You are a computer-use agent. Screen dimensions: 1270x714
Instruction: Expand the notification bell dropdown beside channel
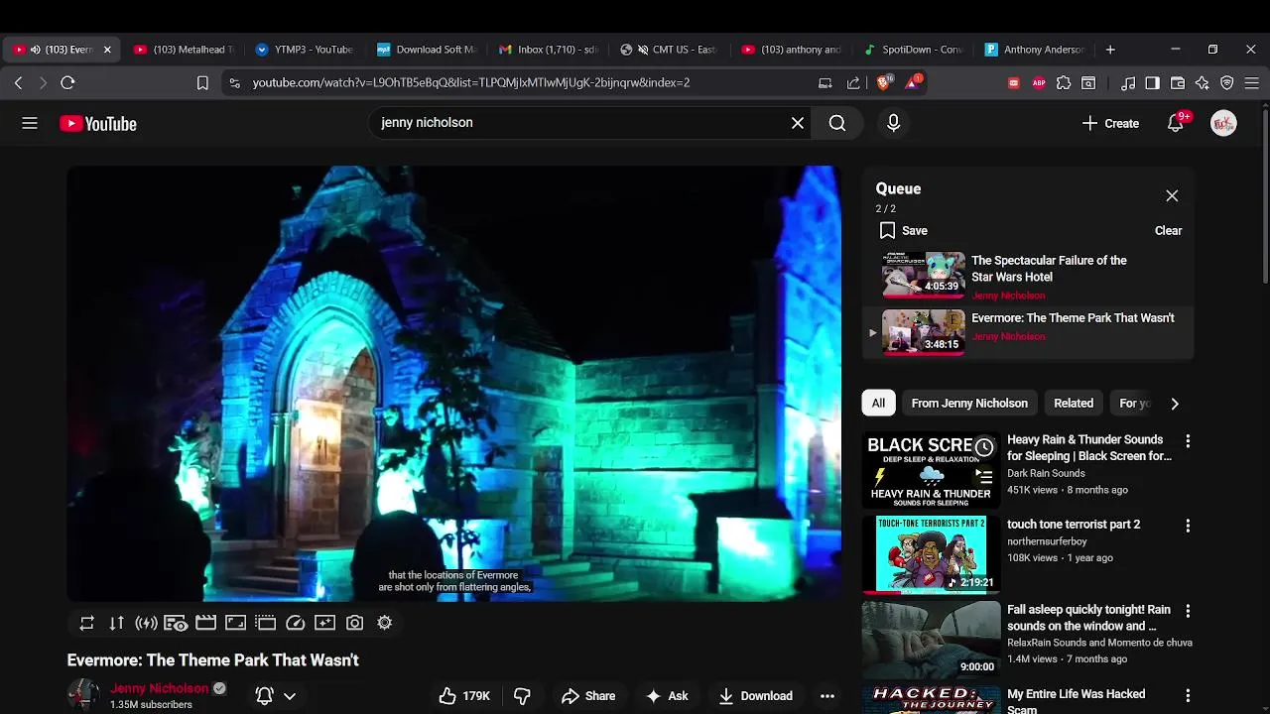[x=290, y=696]
